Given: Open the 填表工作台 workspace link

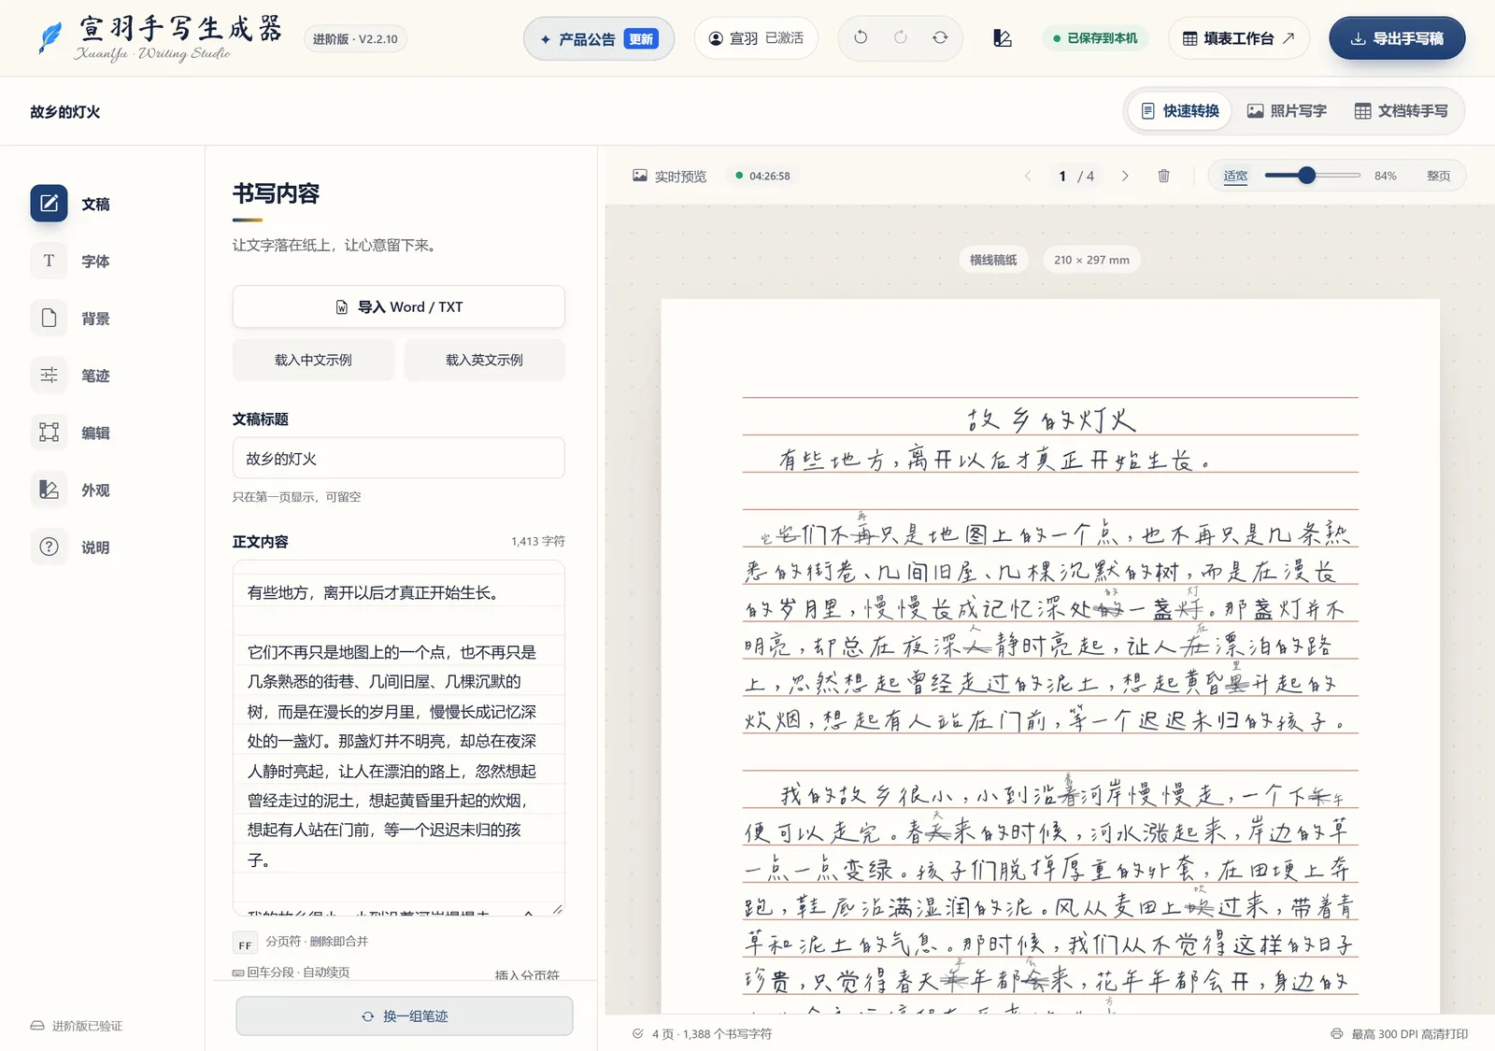Looking at the screenshot, I should [1238, 38].
